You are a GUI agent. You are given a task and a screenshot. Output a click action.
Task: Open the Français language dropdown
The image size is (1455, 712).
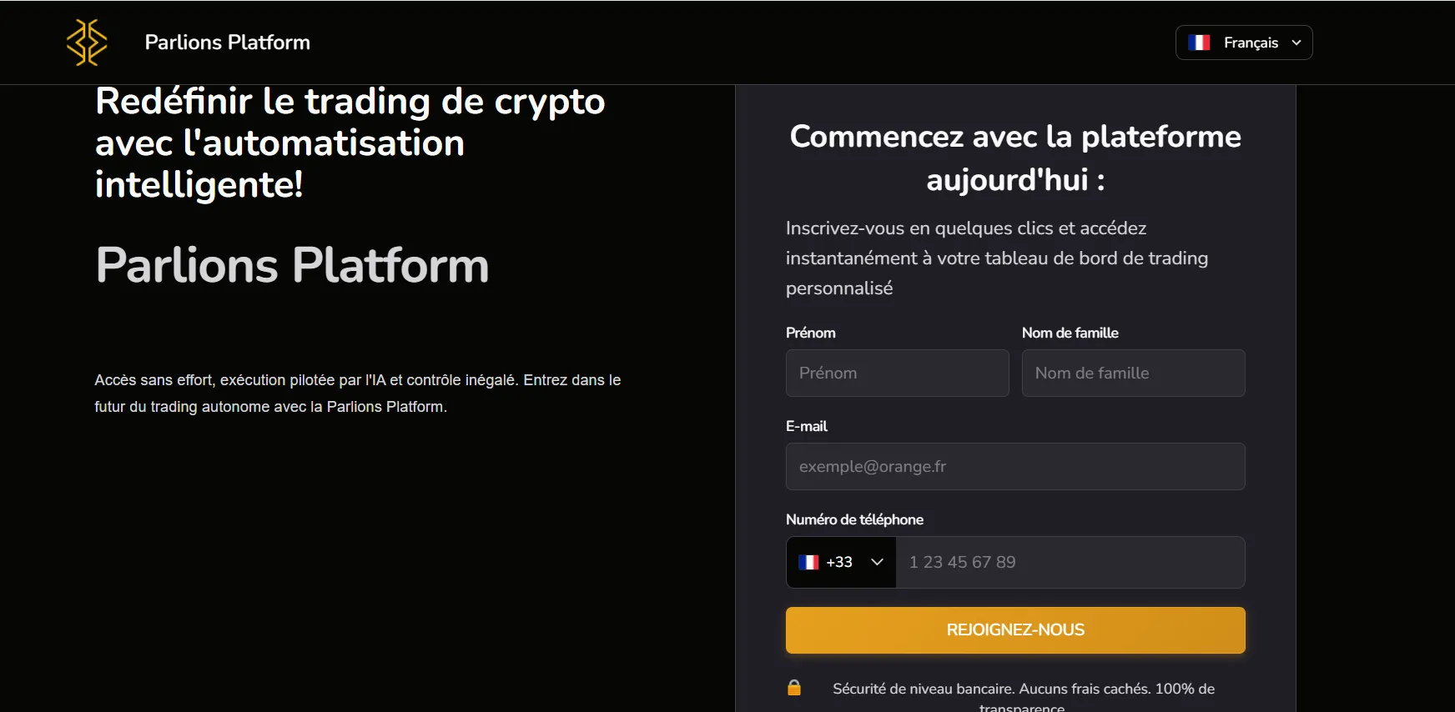pyautogui.click(x=1243, y=43)
